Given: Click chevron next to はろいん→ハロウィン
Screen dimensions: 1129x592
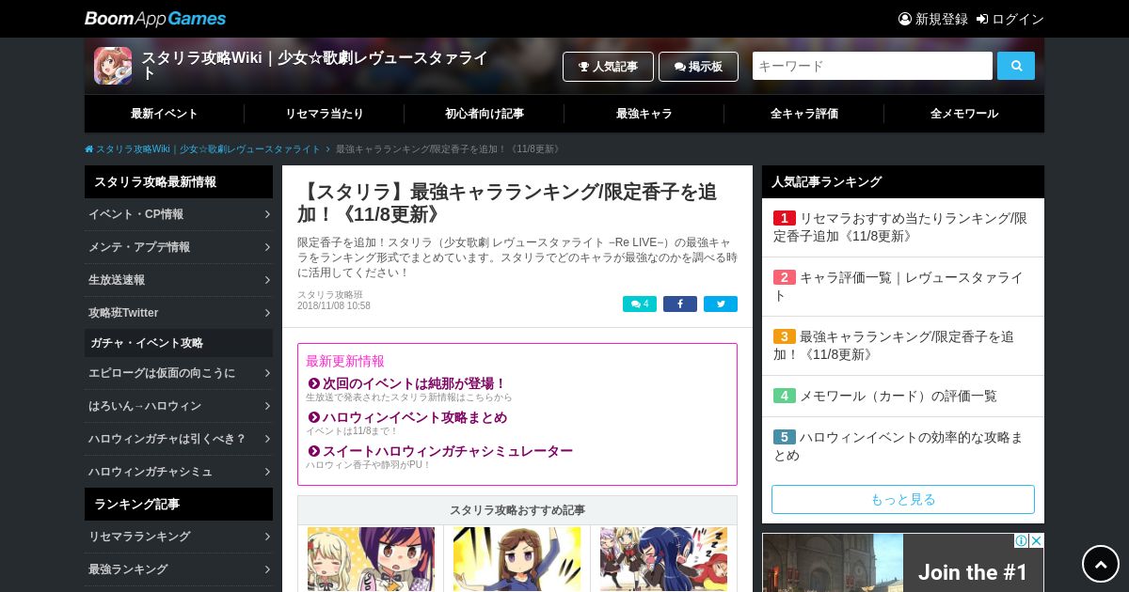Looking at the screenshot, I should pyautogui.click(x=267, y=406).
